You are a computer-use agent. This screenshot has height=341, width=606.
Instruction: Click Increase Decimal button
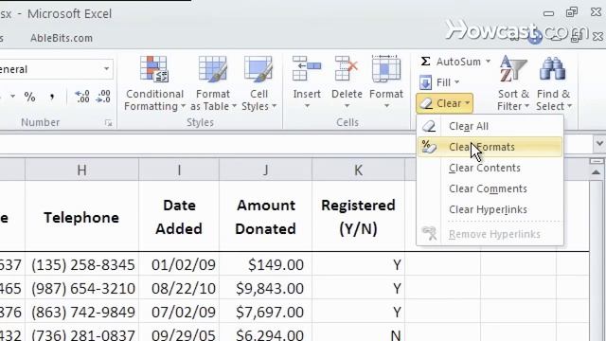(x=82, y=97)
